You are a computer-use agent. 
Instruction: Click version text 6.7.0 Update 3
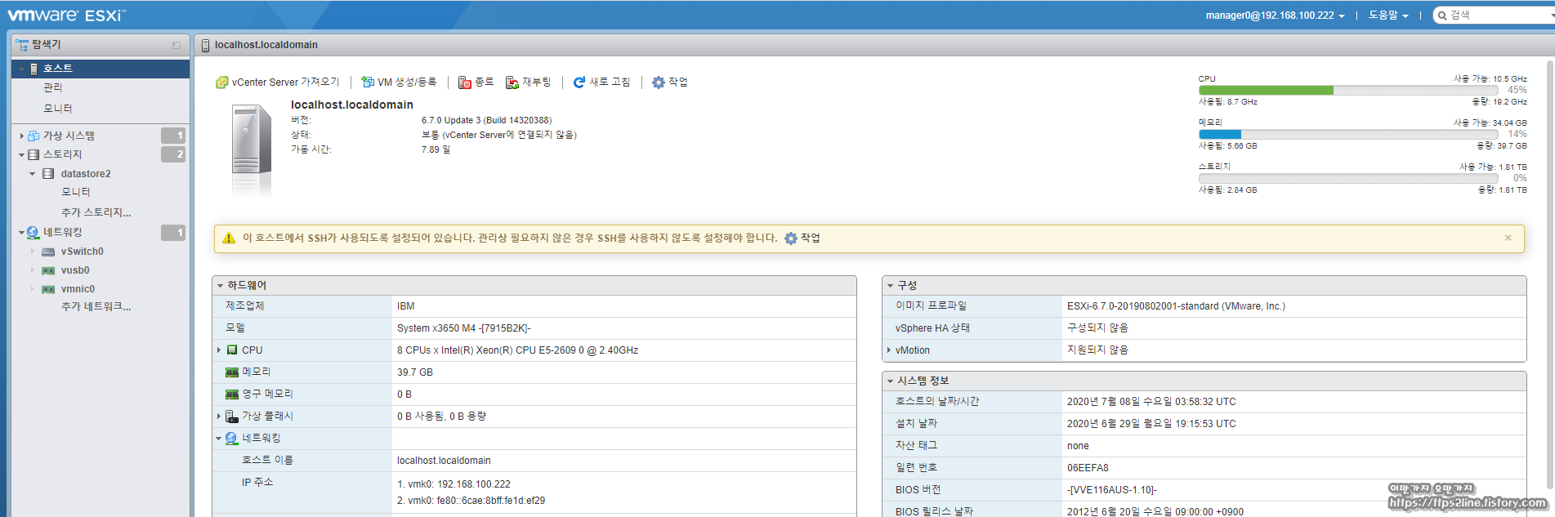click(486, 121)
